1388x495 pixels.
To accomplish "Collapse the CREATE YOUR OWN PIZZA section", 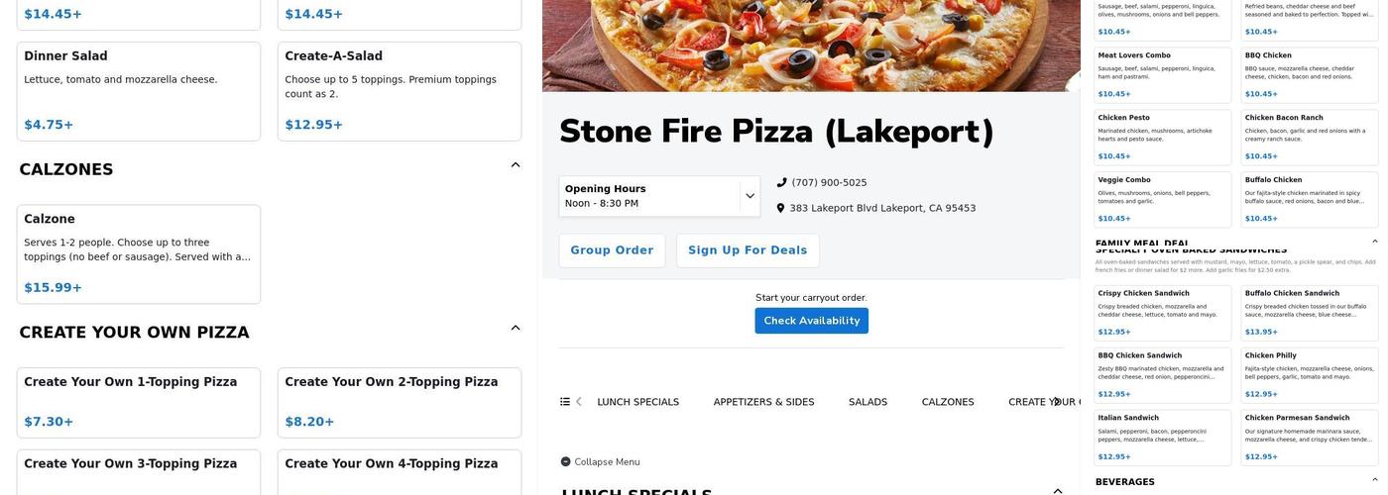I will pos(516,328).
